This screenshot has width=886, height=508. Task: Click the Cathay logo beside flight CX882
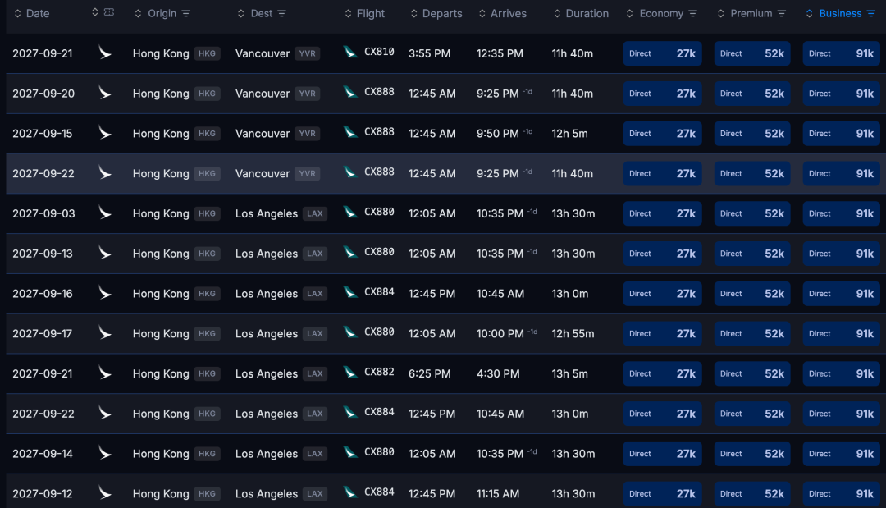[x=350, y=373]
